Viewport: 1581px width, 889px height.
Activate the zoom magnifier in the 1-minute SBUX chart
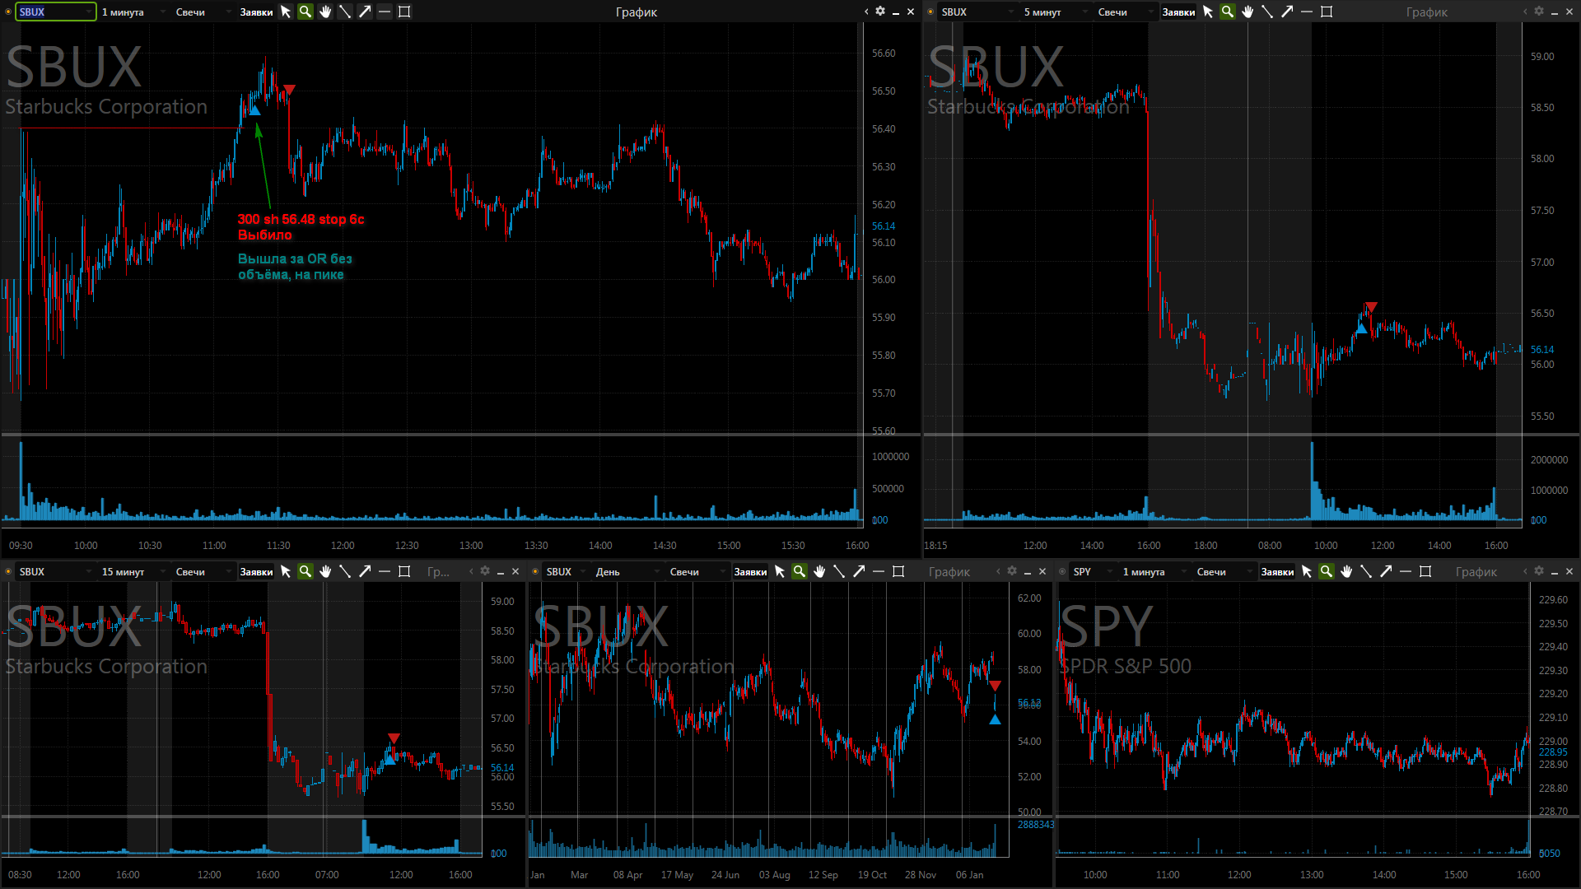point(305,12)
